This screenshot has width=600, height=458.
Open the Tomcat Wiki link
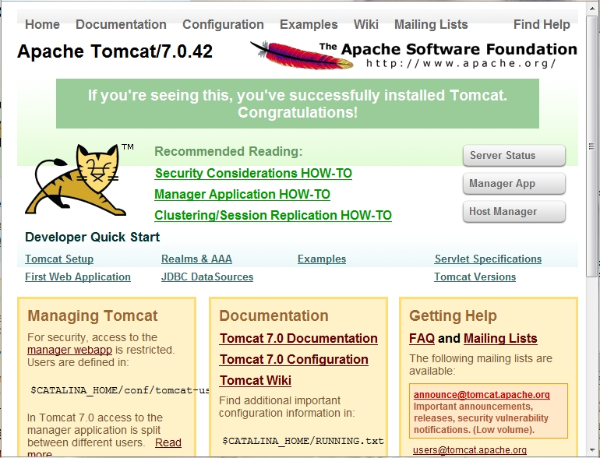[256, 381]
